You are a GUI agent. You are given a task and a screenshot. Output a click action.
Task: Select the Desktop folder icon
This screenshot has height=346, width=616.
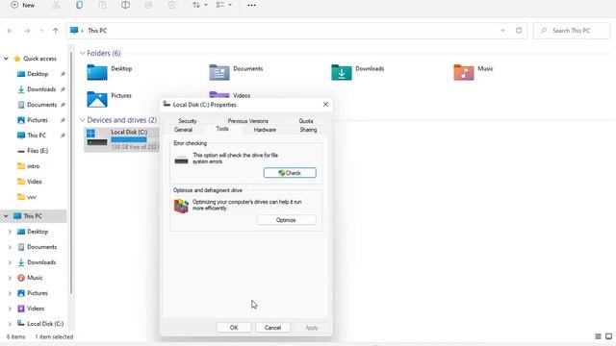click(97, 72)
